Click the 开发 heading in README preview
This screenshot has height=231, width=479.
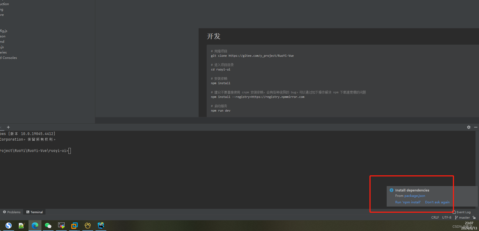(x=214, y=36)
